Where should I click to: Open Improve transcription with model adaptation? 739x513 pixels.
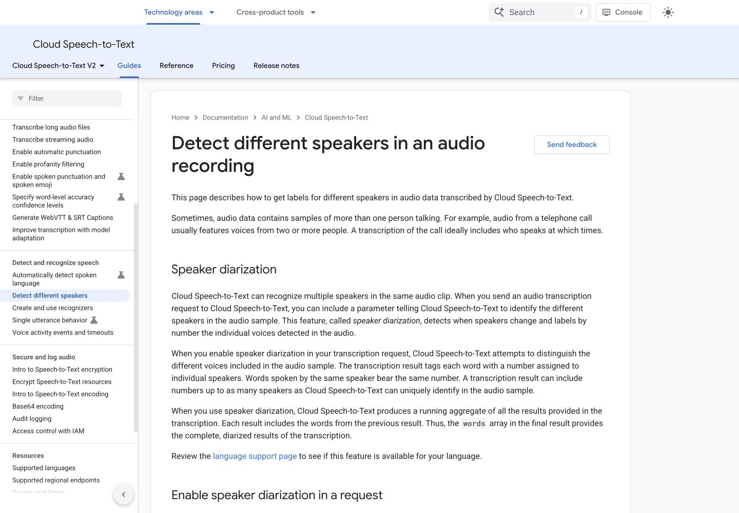61,234
